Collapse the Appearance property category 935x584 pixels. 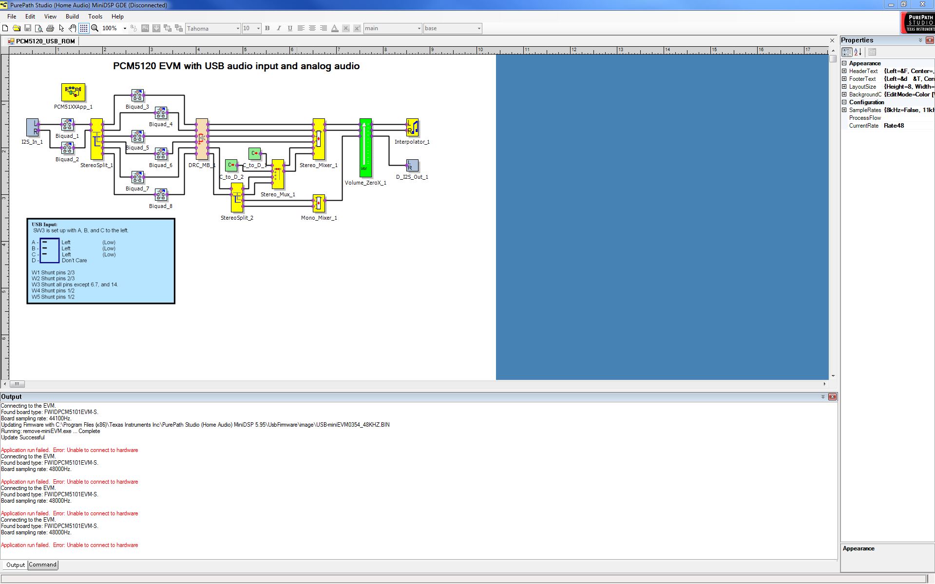[844, 63]
